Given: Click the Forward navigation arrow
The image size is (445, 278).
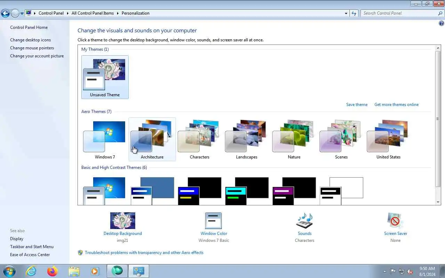Looking at the screenshot, I should (x=15, y=13).
